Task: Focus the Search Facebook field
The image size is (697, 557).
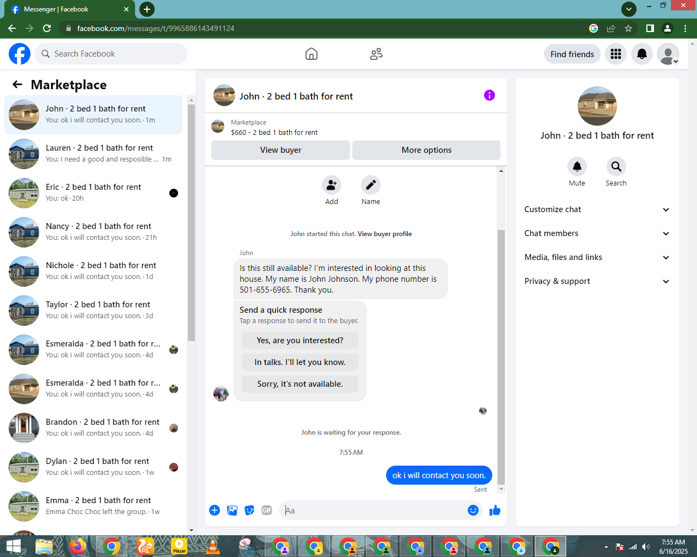Action: 111,54
